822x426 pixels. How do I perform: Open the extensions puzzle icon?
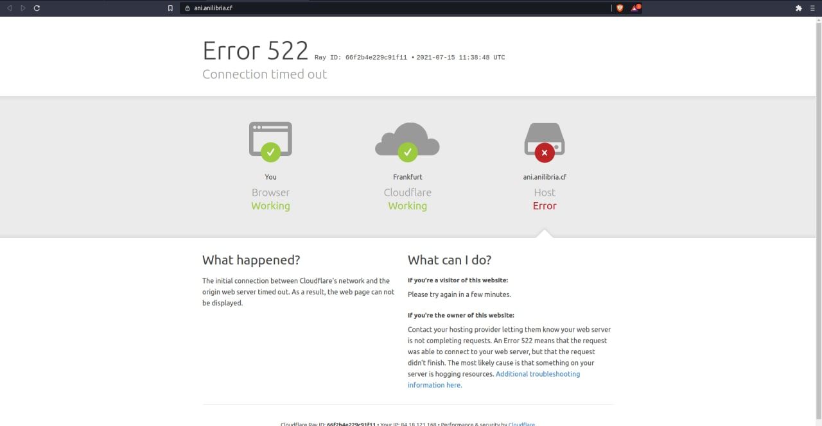pyautogui.click(x=799, y=8)
